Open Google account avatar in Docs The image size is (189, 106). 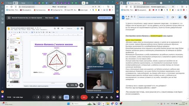point(185,17)
